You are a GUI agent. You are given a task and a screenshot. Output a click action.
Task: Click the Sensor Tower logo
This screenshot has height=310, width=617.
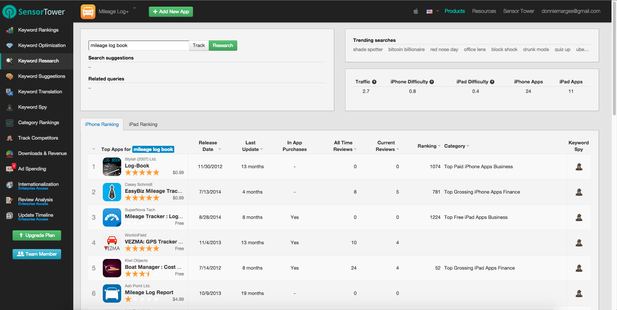tap(34, 12)
